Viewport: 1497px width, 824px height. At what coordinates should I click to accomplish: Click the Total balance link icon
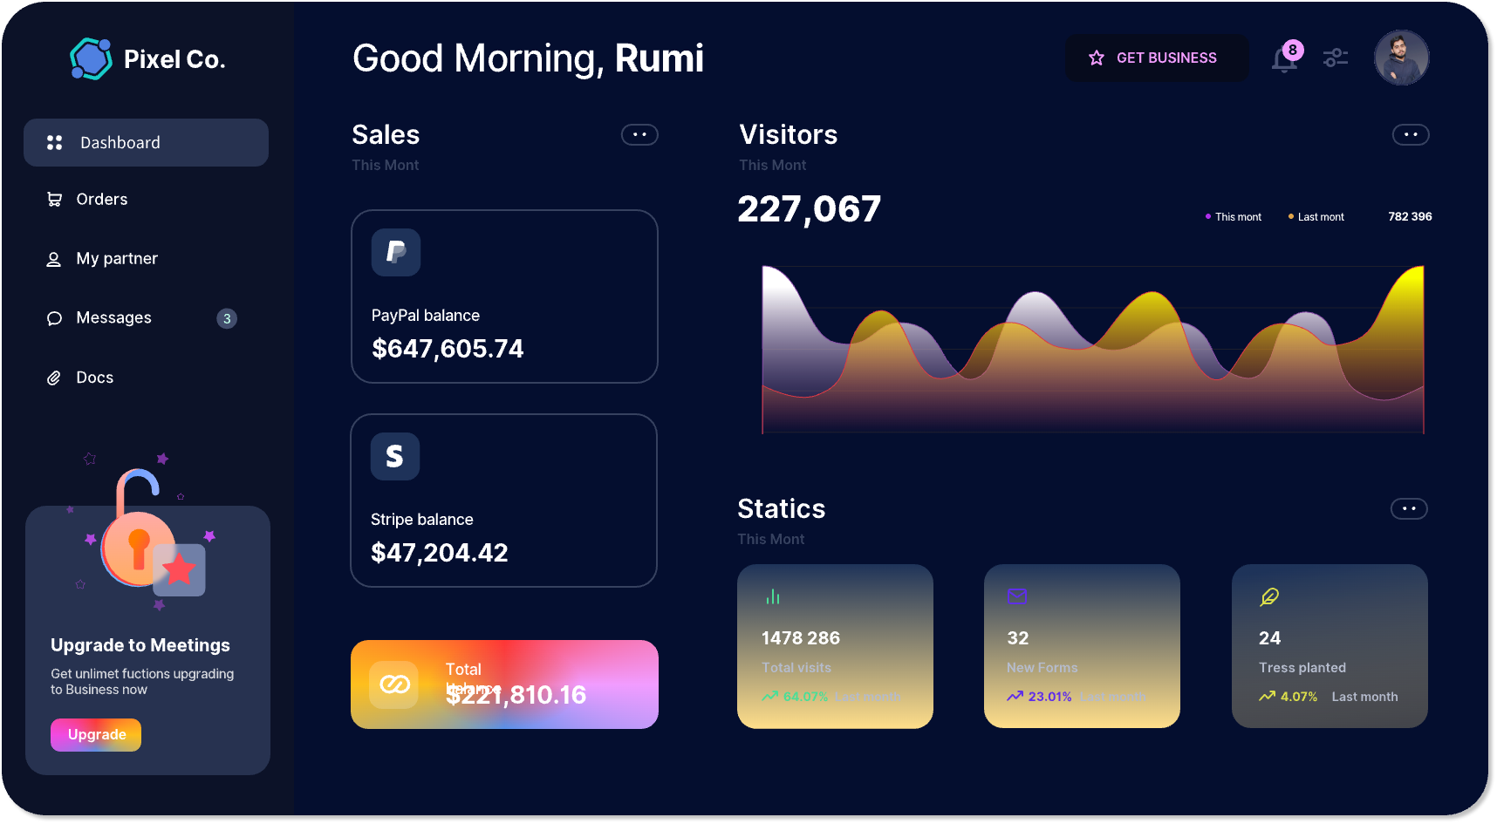click(394, 684)
